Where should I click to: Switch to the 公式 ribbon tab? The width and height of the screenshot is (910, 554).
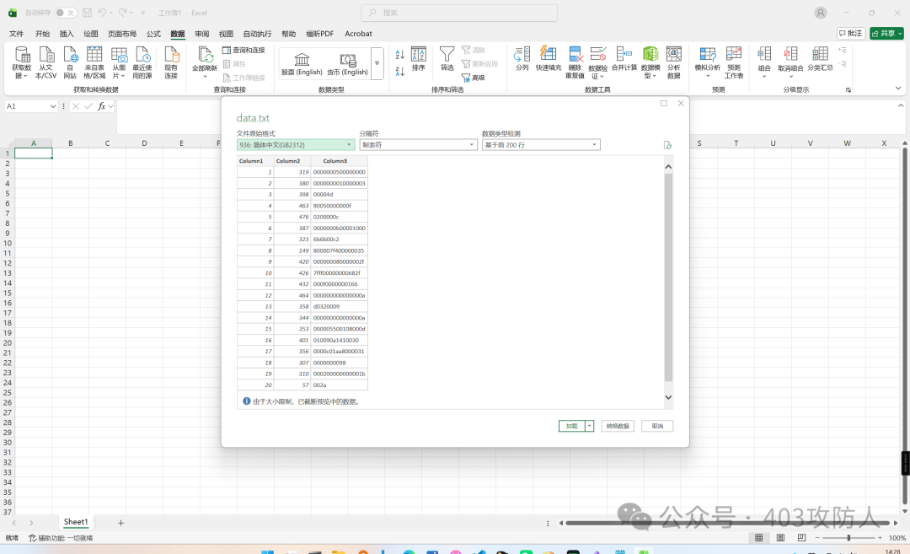pyautogui.click(x=153, y=34)
